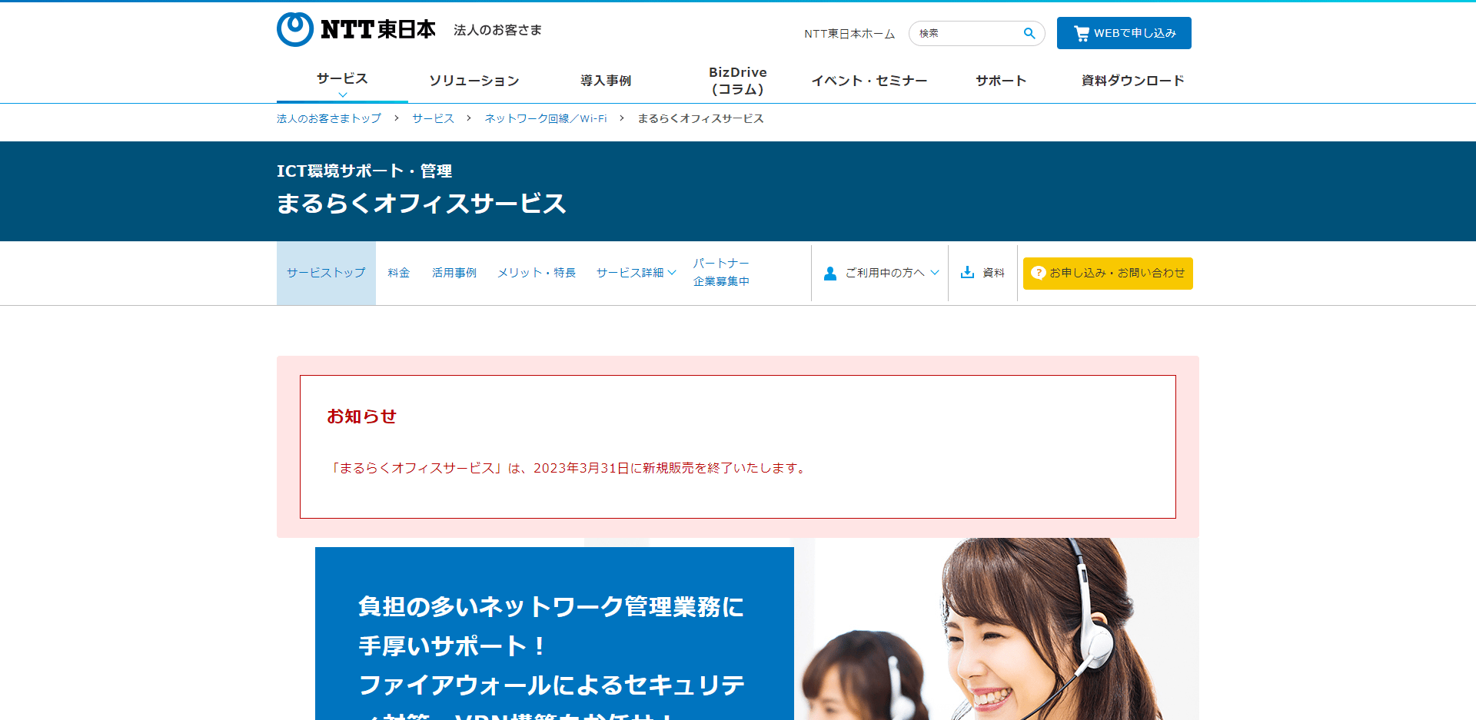Select the 活用事例 tab
Viewport: 1476px width, 720px height.
(x=454, y=273)
